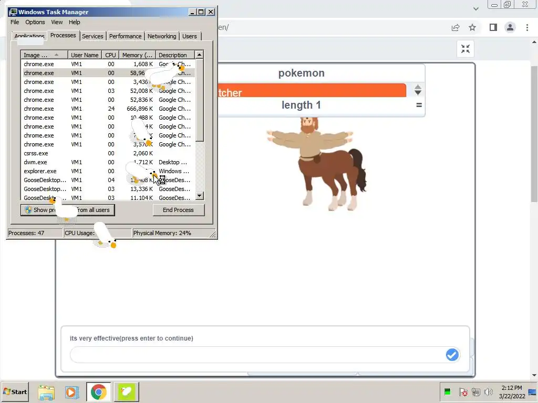The width and height of the screenshot is (538, 403).
Task: Select chrome.exe row with 52,008 K
Action: click(x=107, y=91)
